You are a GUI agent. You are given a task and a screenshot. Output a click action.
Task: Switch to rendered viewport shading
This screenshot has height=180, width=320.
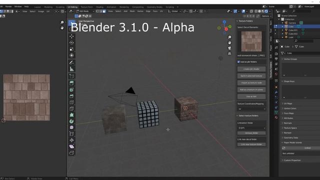[266, 11]
